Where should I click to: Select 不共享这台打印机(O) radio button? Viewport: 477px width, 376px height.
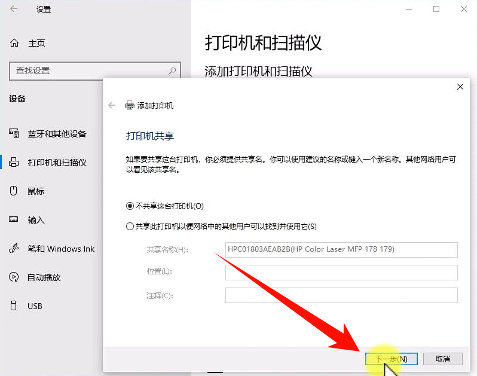click(130, 206)
